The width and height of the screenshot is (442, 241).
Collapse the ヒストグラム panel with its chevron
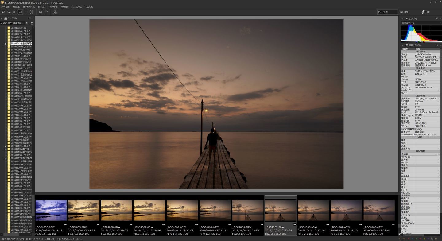pos(403,18)
